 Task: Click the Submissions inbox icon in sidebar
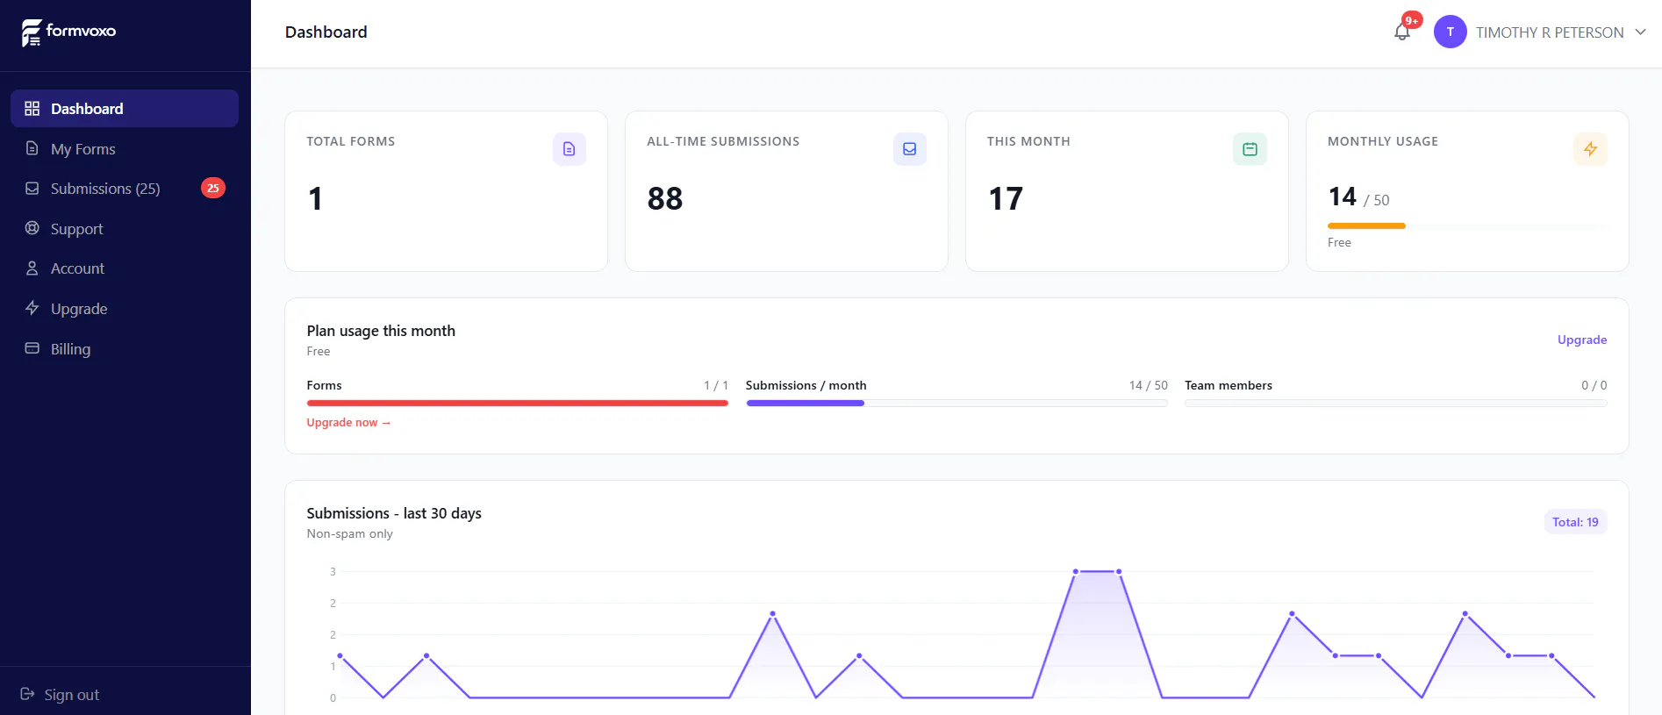coord(32,189)
